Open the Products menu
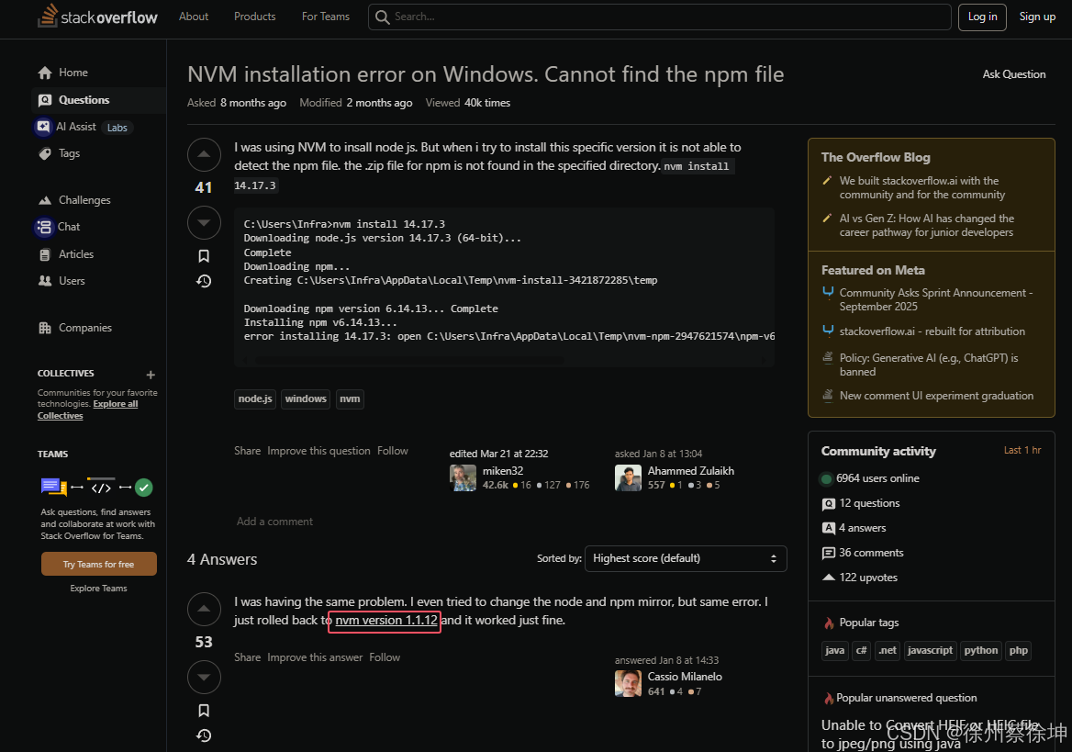The image size is (1072, 752). coord(254,17)
